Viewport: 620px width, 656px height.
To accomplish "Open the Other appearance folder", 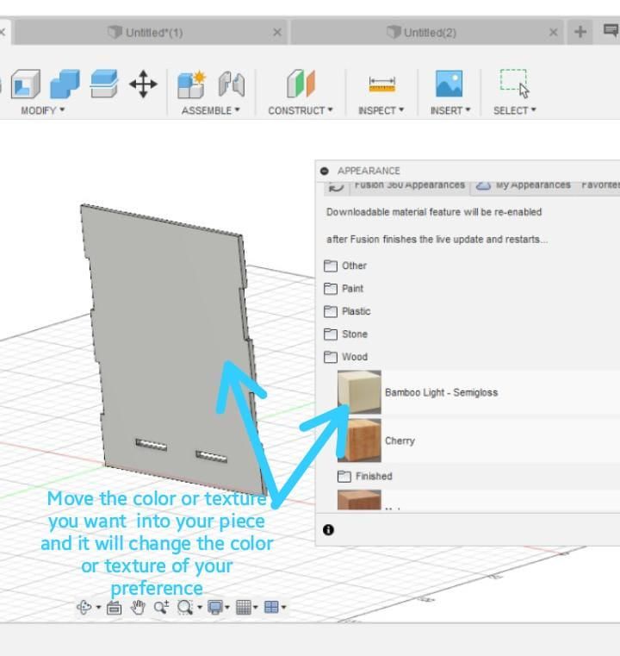I will pyautogui.click(x=345, y=266).
